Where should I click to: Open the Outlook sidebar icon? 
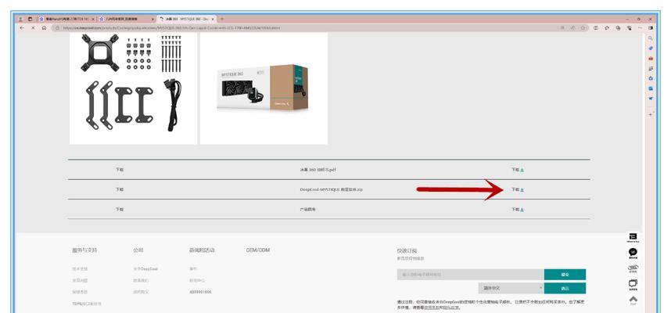(651, 88)
